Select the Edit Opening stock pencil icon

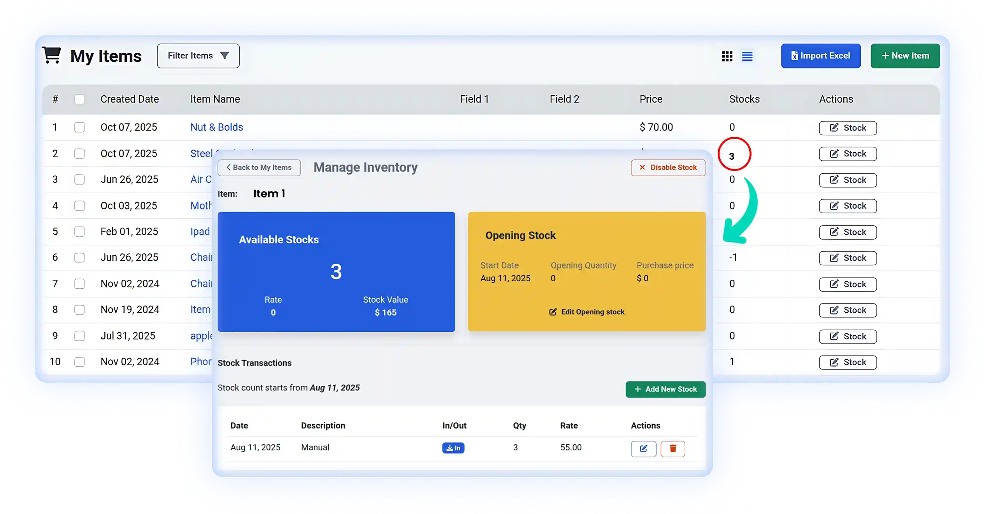(x=553, y=312)
